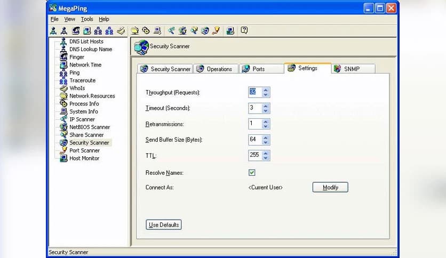Open DNS List Hosts from the toolbar
This screenshot has height=258, width=446.
click(53, 30)
